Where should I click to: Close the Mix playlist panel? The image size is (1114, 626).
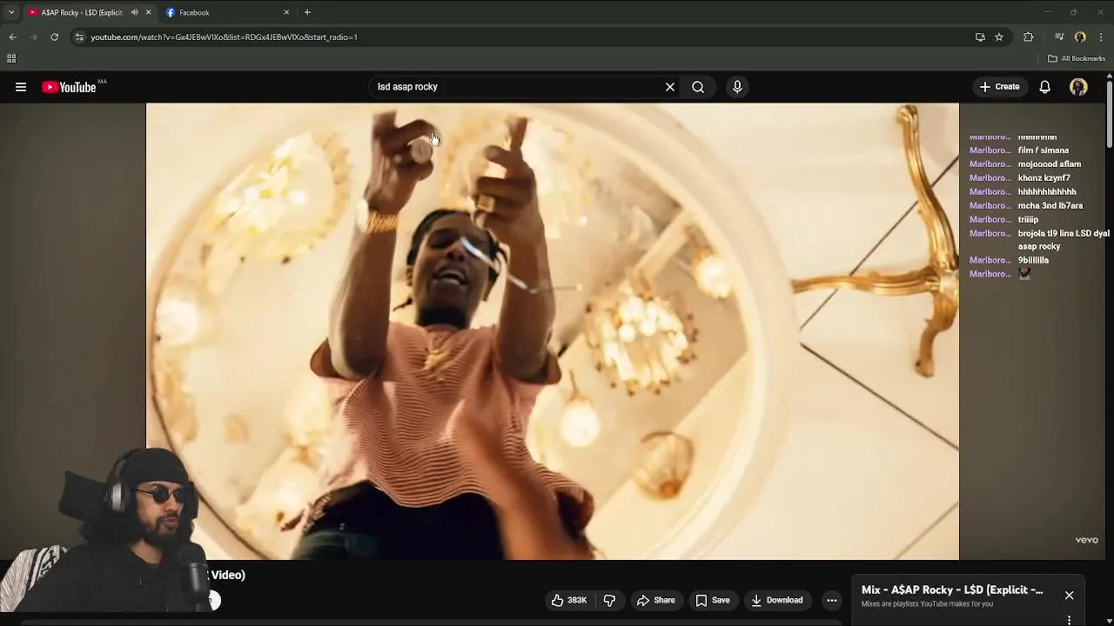coord(1069,596)
